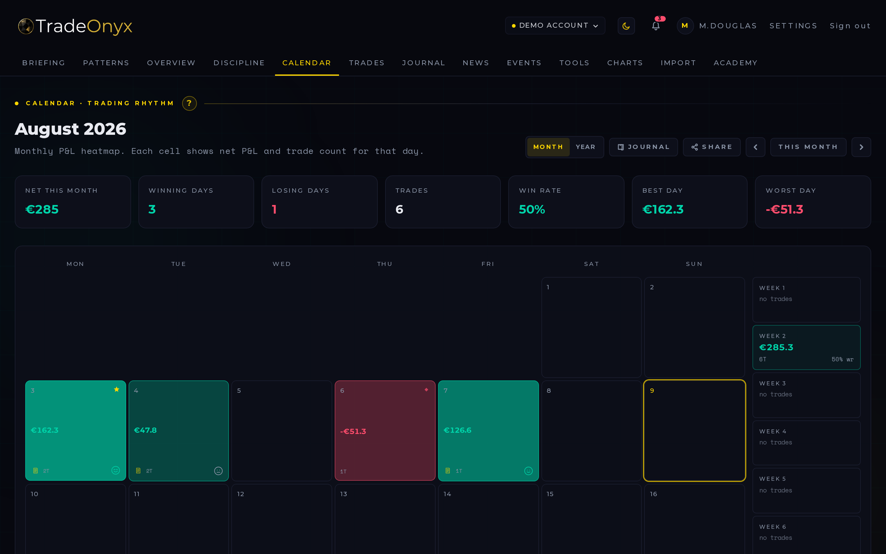
Task: Click the journal note icon on August 4
Action: 138,471
